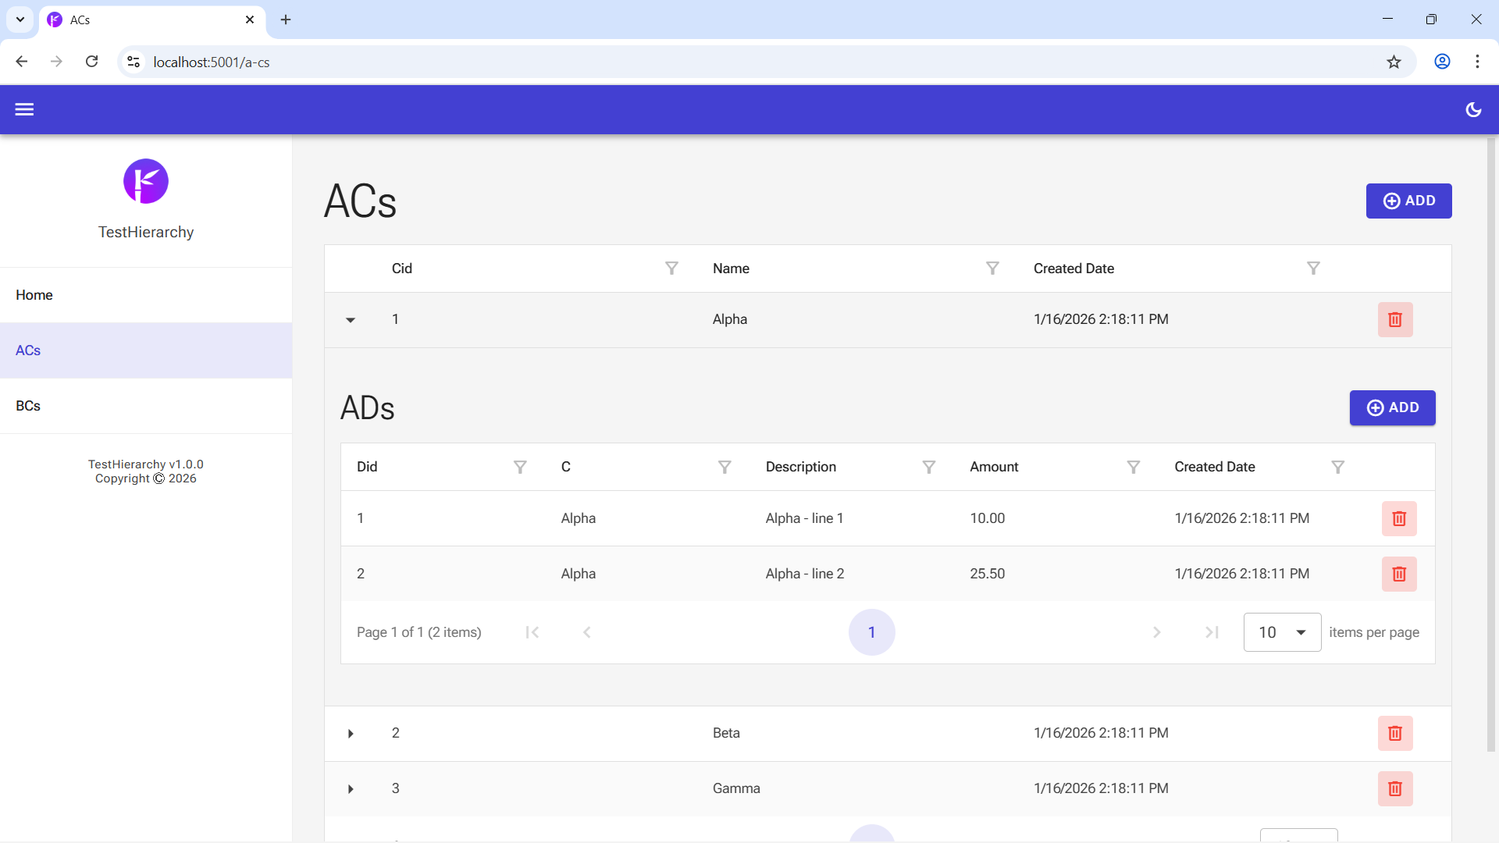Viewport: 1499px width, 843px height.
Task: Expand the Gamma row details
Action: pyautogui.click(x=351, y=789)
